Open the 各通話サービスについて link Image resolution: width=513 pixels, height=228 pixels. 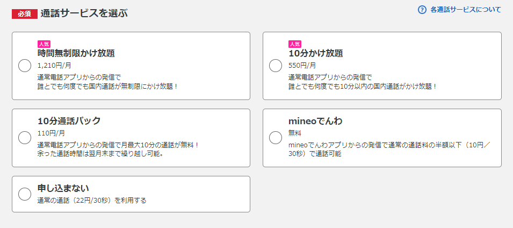pyautogui.click(x=465, y=10)
